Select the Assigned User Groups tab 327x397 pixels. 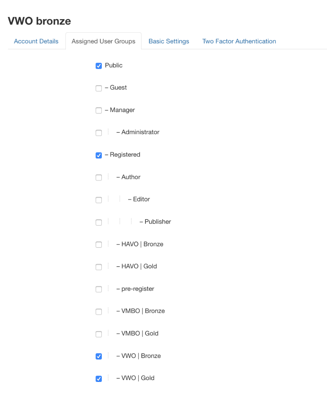click(103, 41)
